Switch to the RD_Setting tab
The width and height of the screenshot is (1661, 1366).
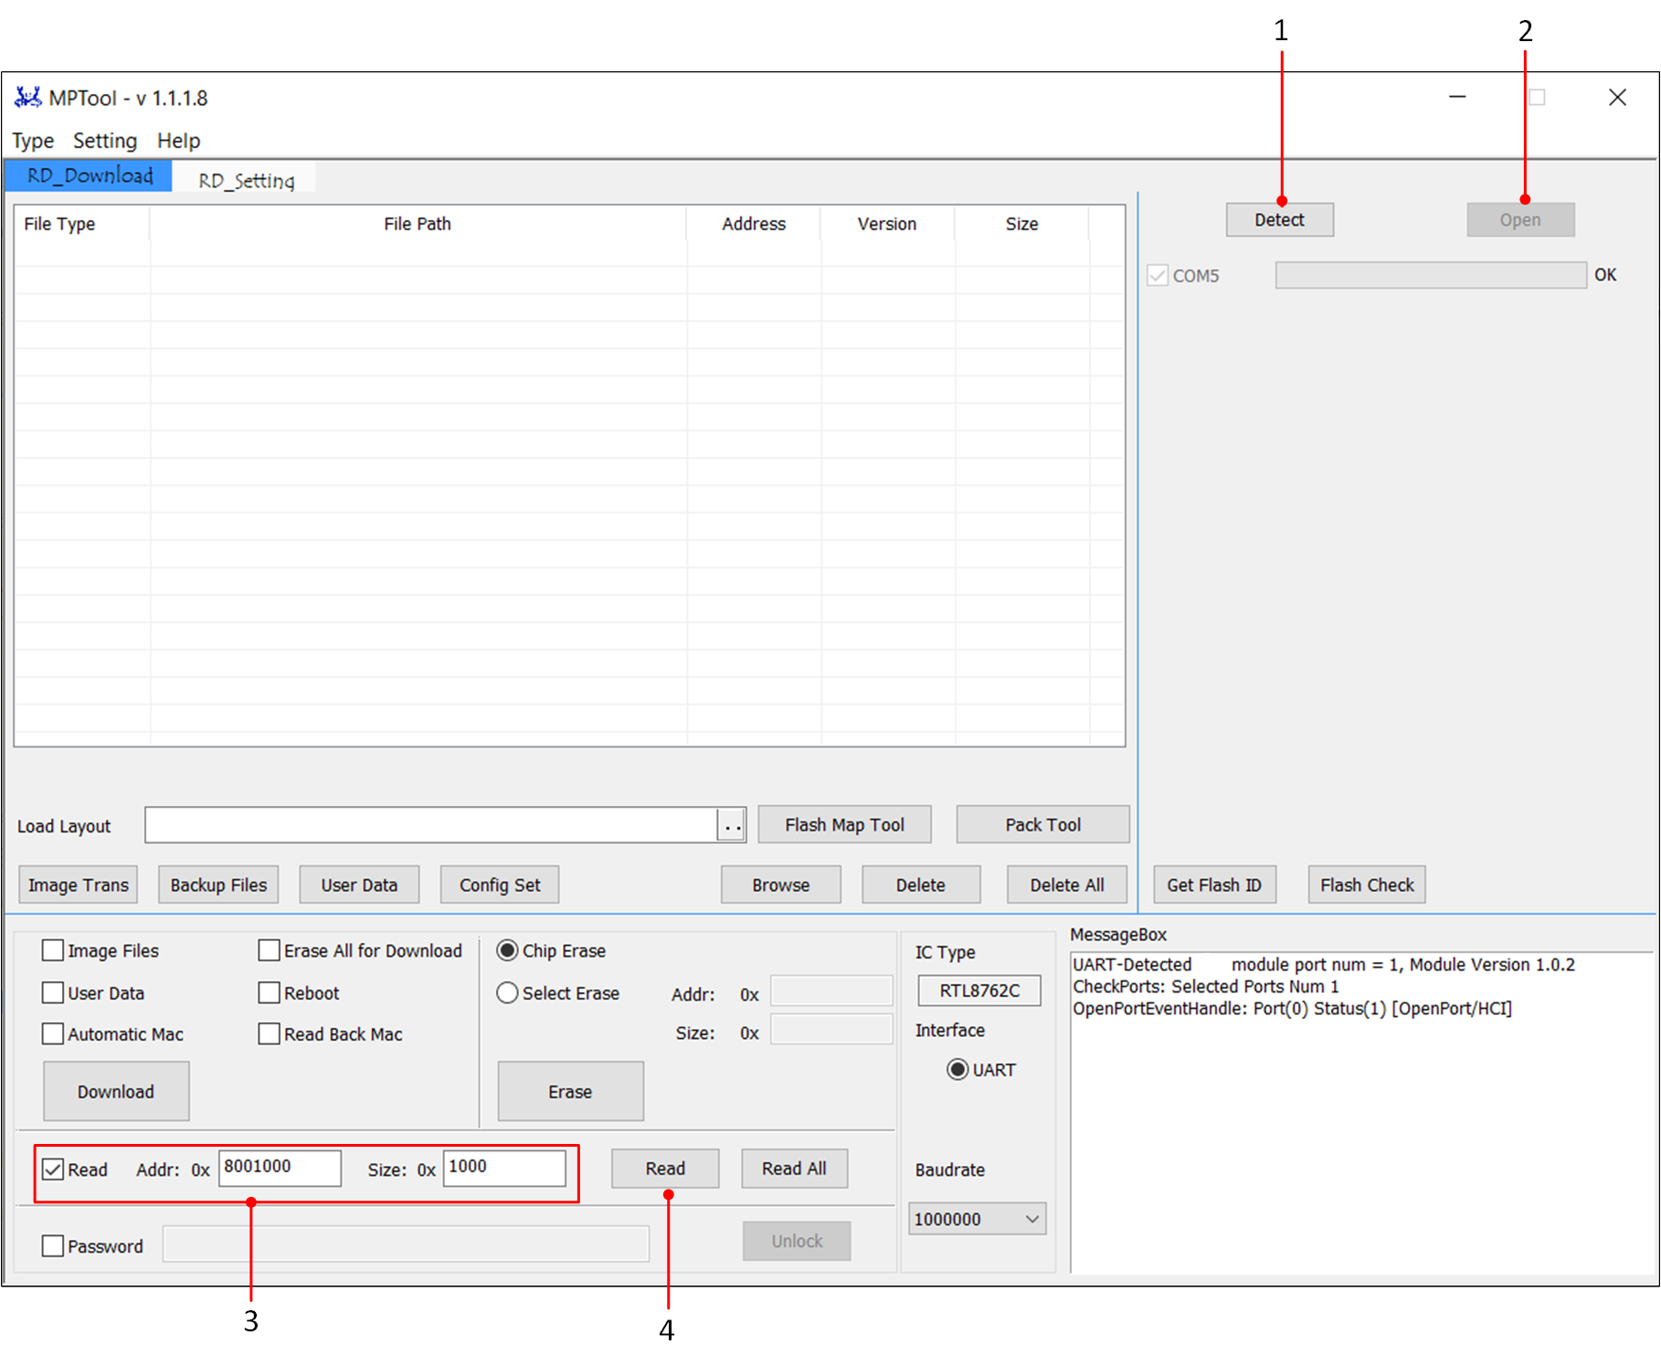[246, 180]
